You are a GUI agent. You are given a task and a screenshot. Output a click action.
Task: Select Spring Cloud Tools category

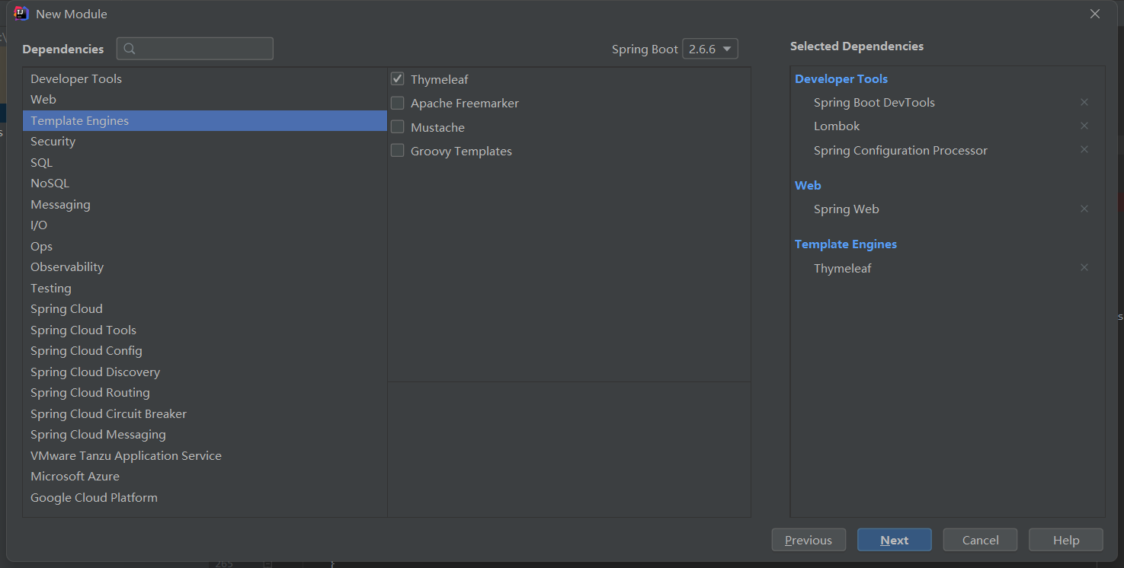(205, 330)
